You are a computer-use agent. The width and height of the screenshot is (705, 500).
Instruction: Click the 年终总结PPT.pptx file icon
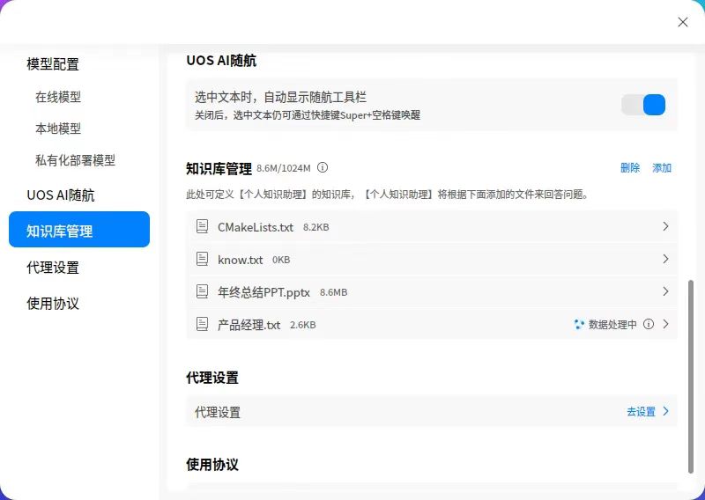point(203,291)
